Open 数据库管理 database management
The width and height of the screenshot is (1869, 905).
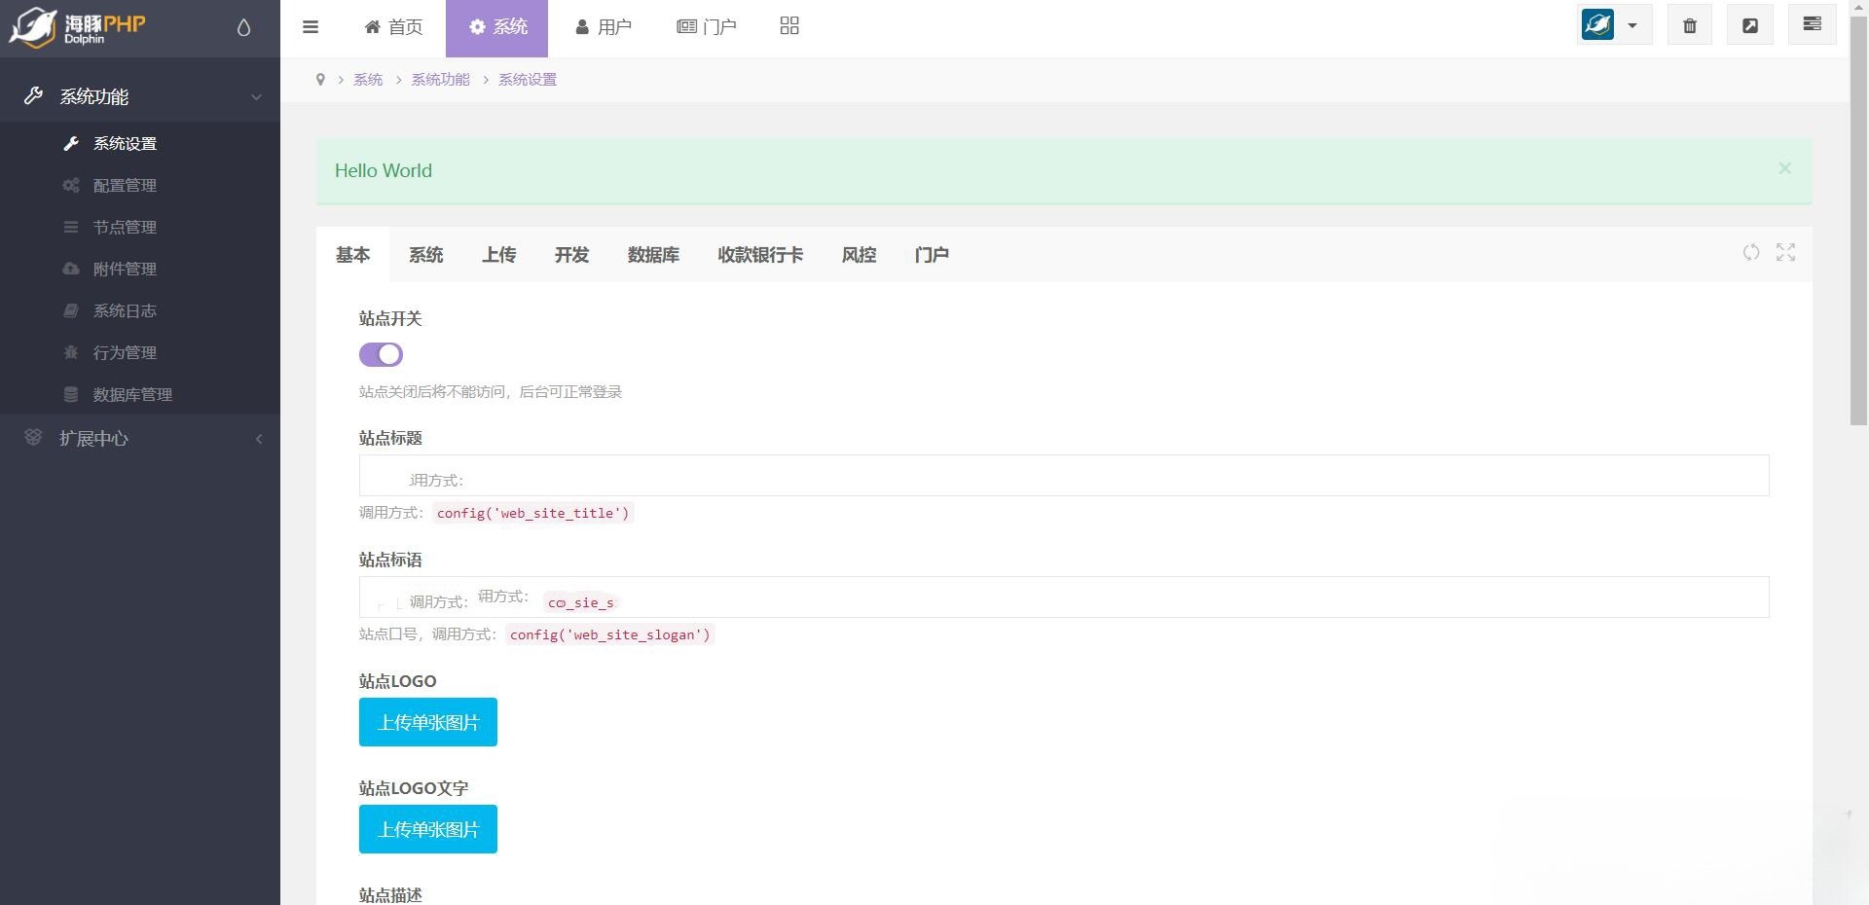(x=131, y=394)
